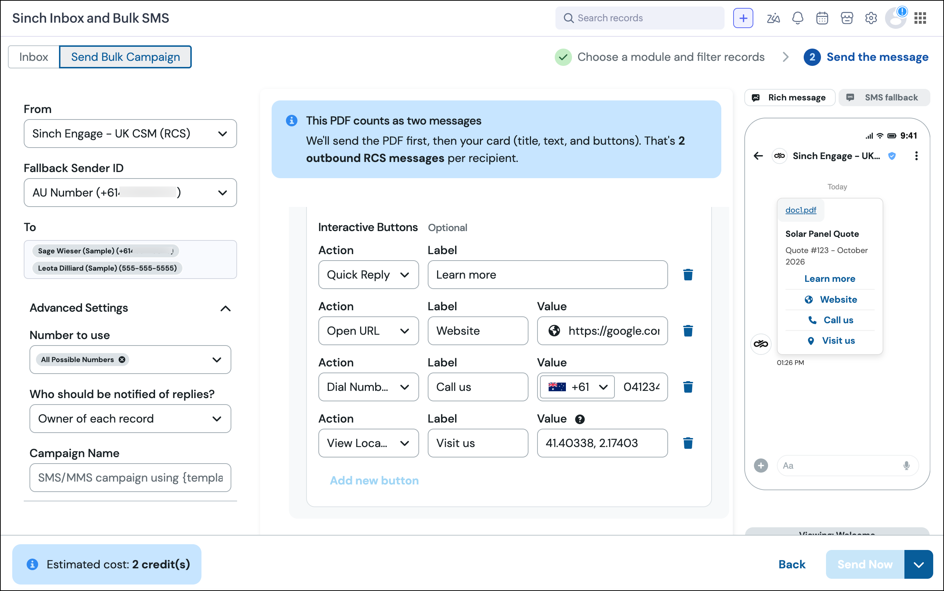Click the Back button
This screenshot has width=944, height=591.
[x=792, y=564]
